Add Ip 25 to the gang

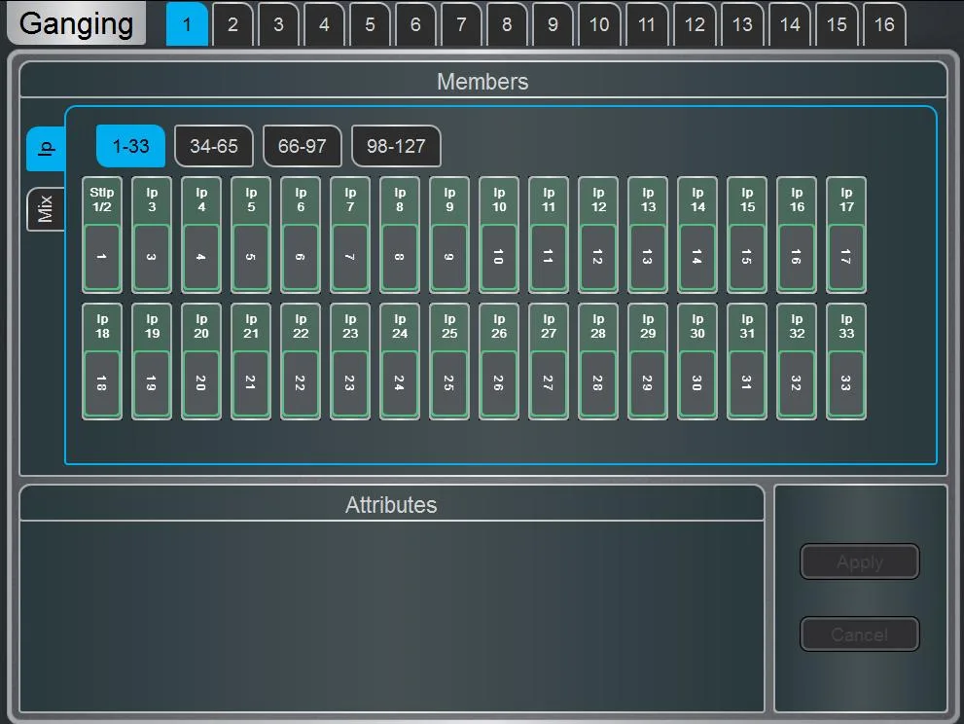coord(449,361)
